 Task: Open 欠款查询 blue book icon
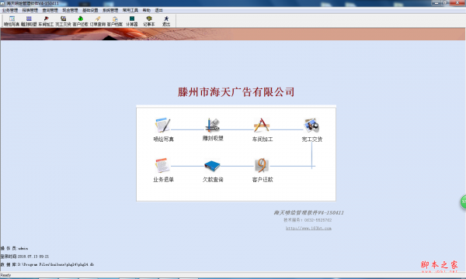click(213, 166)
